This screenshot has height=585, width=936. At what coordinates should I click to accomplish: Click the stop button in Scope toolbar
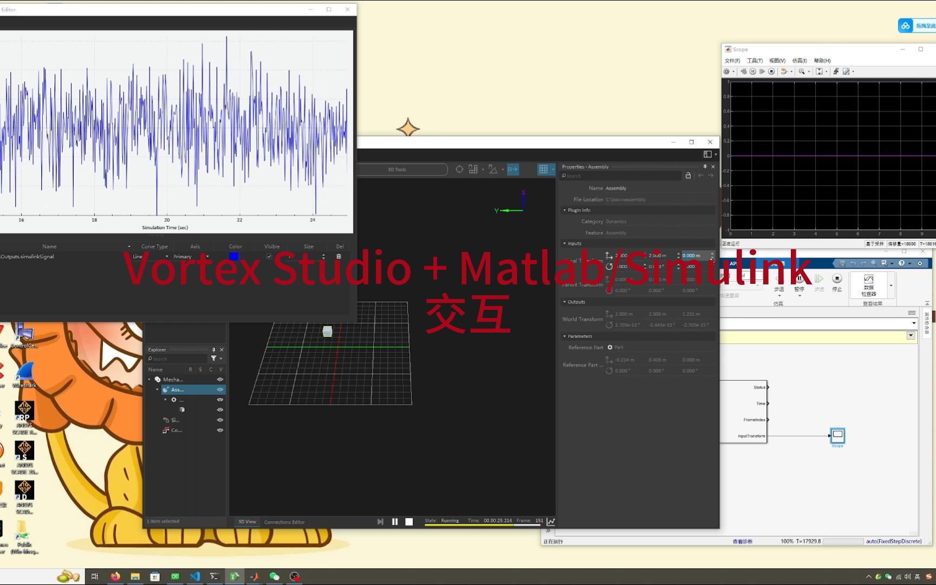coord(771,71)
